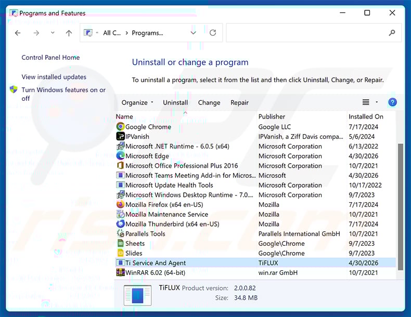Select Mozilla Thunderbird (x64 en-US) entry
Viewport: 411px width, 317px height.
coord(172,224)
